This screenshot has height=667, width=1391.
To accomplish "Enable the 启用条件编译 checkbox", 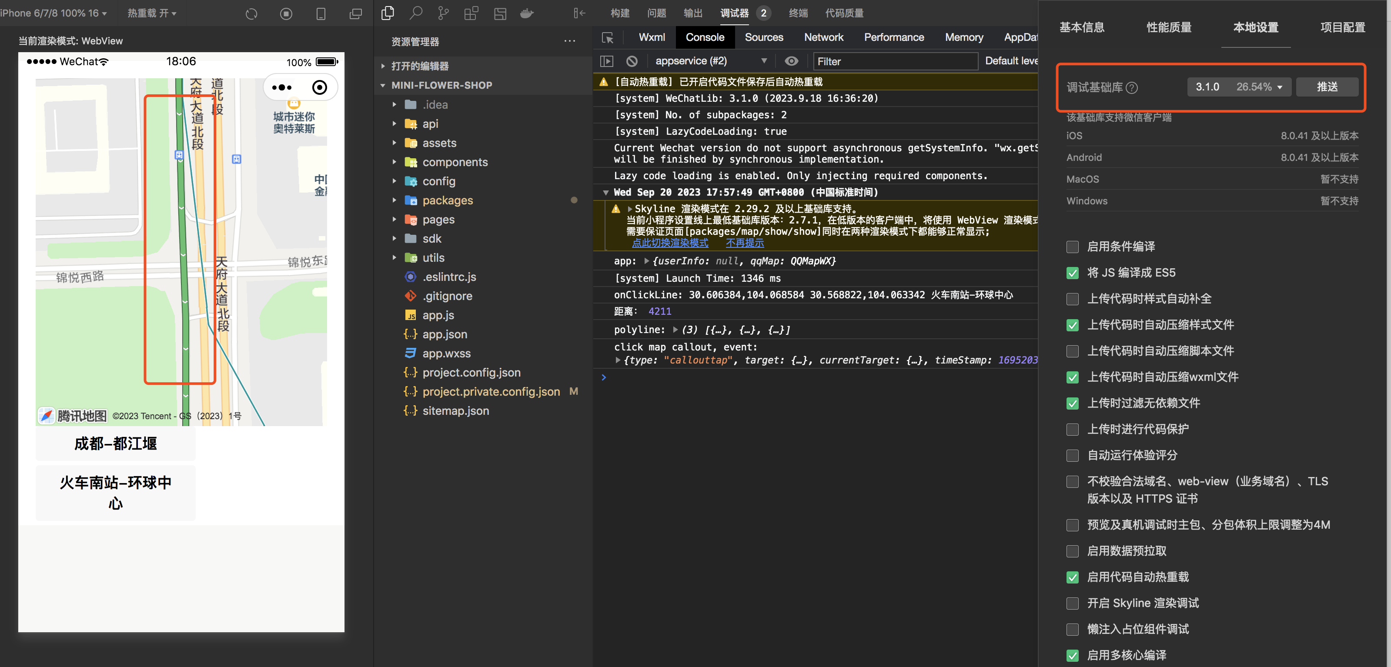I will click(x=1073, y=247).
